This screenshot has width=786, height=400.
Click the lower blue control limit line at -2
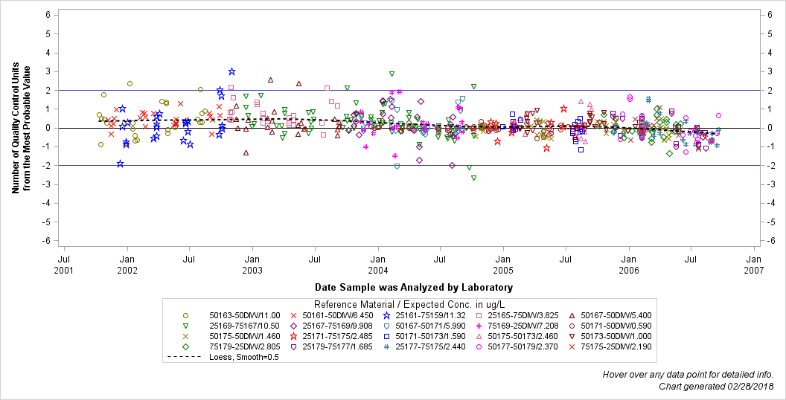pos(409,165)
